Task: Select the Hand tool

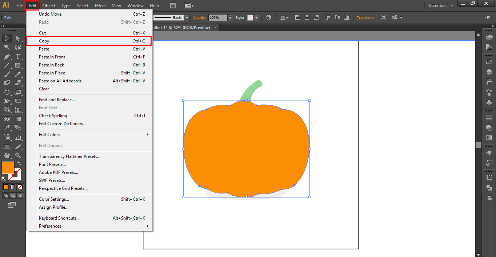Action: pyautogui.click(x=7, y=155)
